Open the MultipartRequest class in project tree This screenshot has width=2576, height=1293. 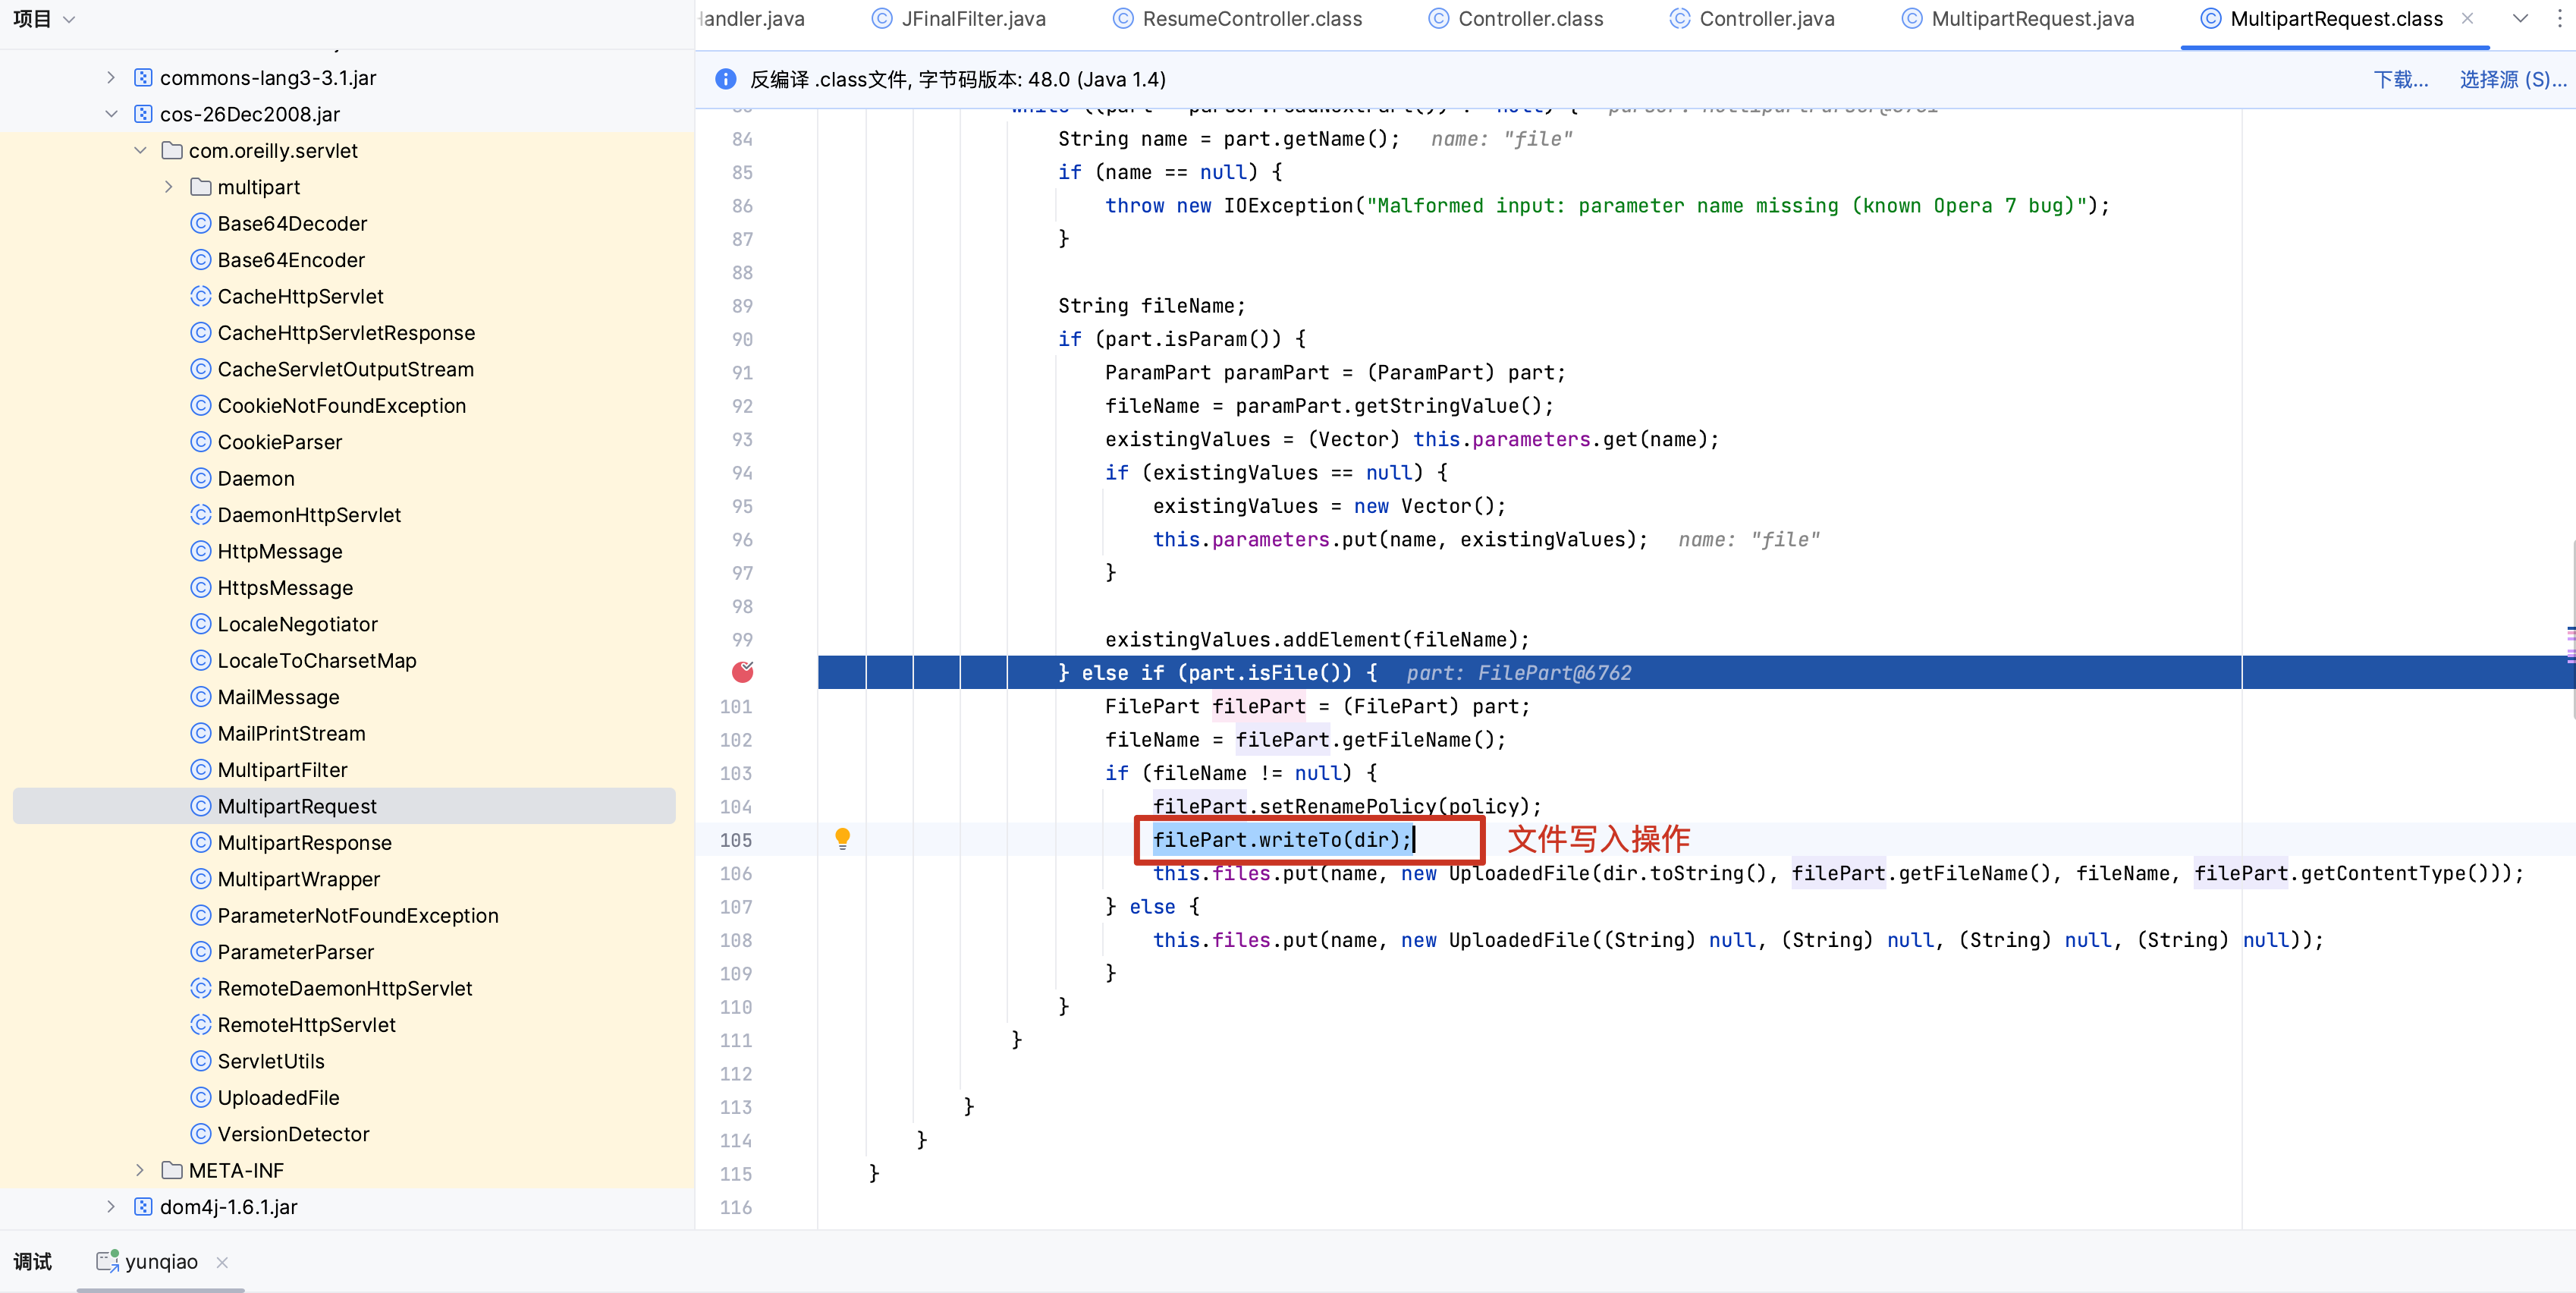click(x=297, y=806)
